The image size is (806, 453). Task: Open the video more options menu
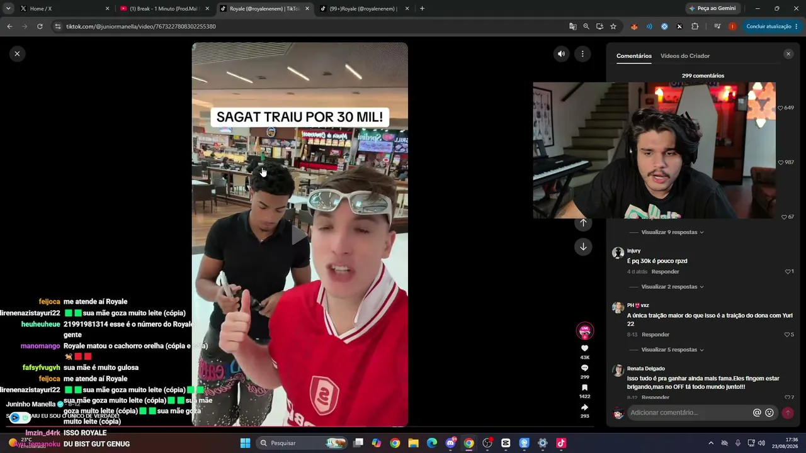pyautogui.click(x=582, y=54)
